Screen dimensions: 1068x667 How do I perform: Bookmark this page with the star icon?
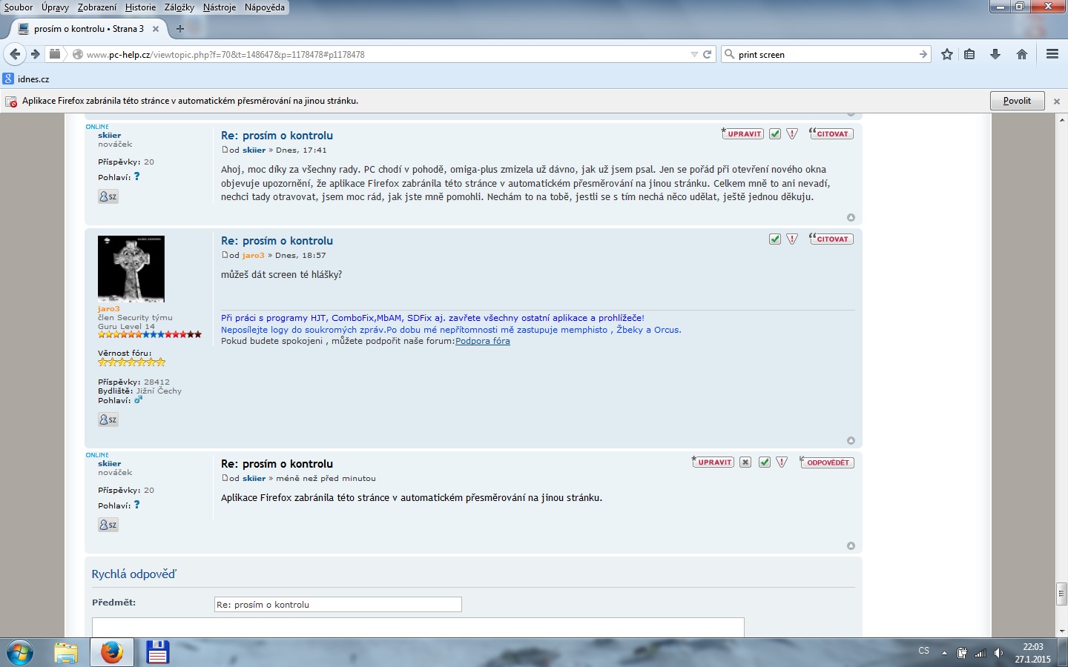click(947, 54)
